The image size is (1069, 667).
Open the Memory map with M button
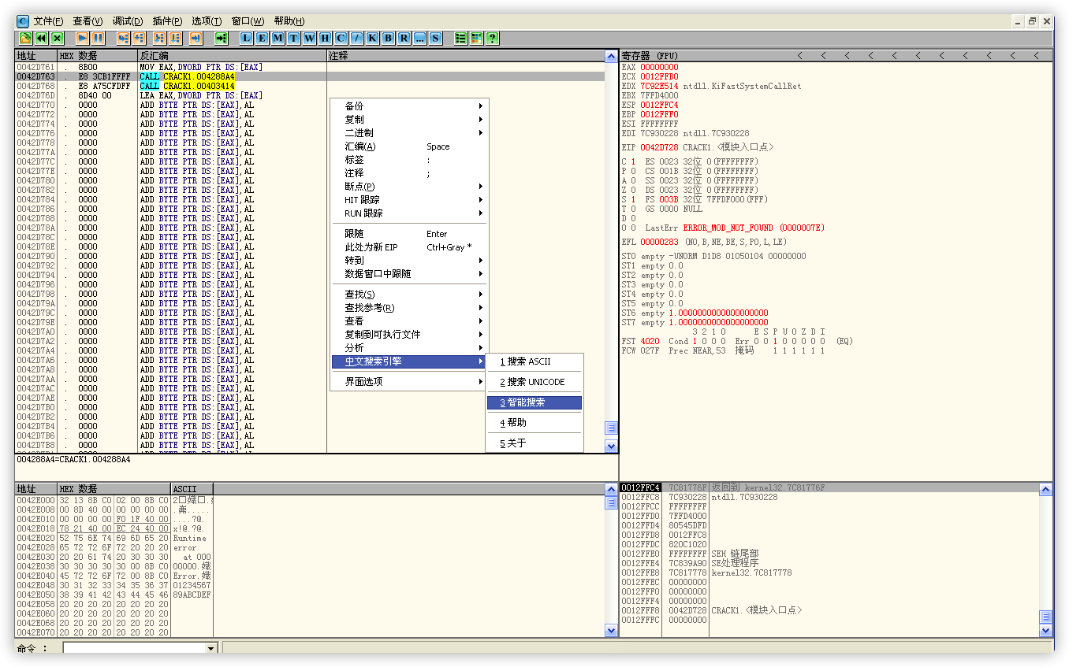[277, 38]
